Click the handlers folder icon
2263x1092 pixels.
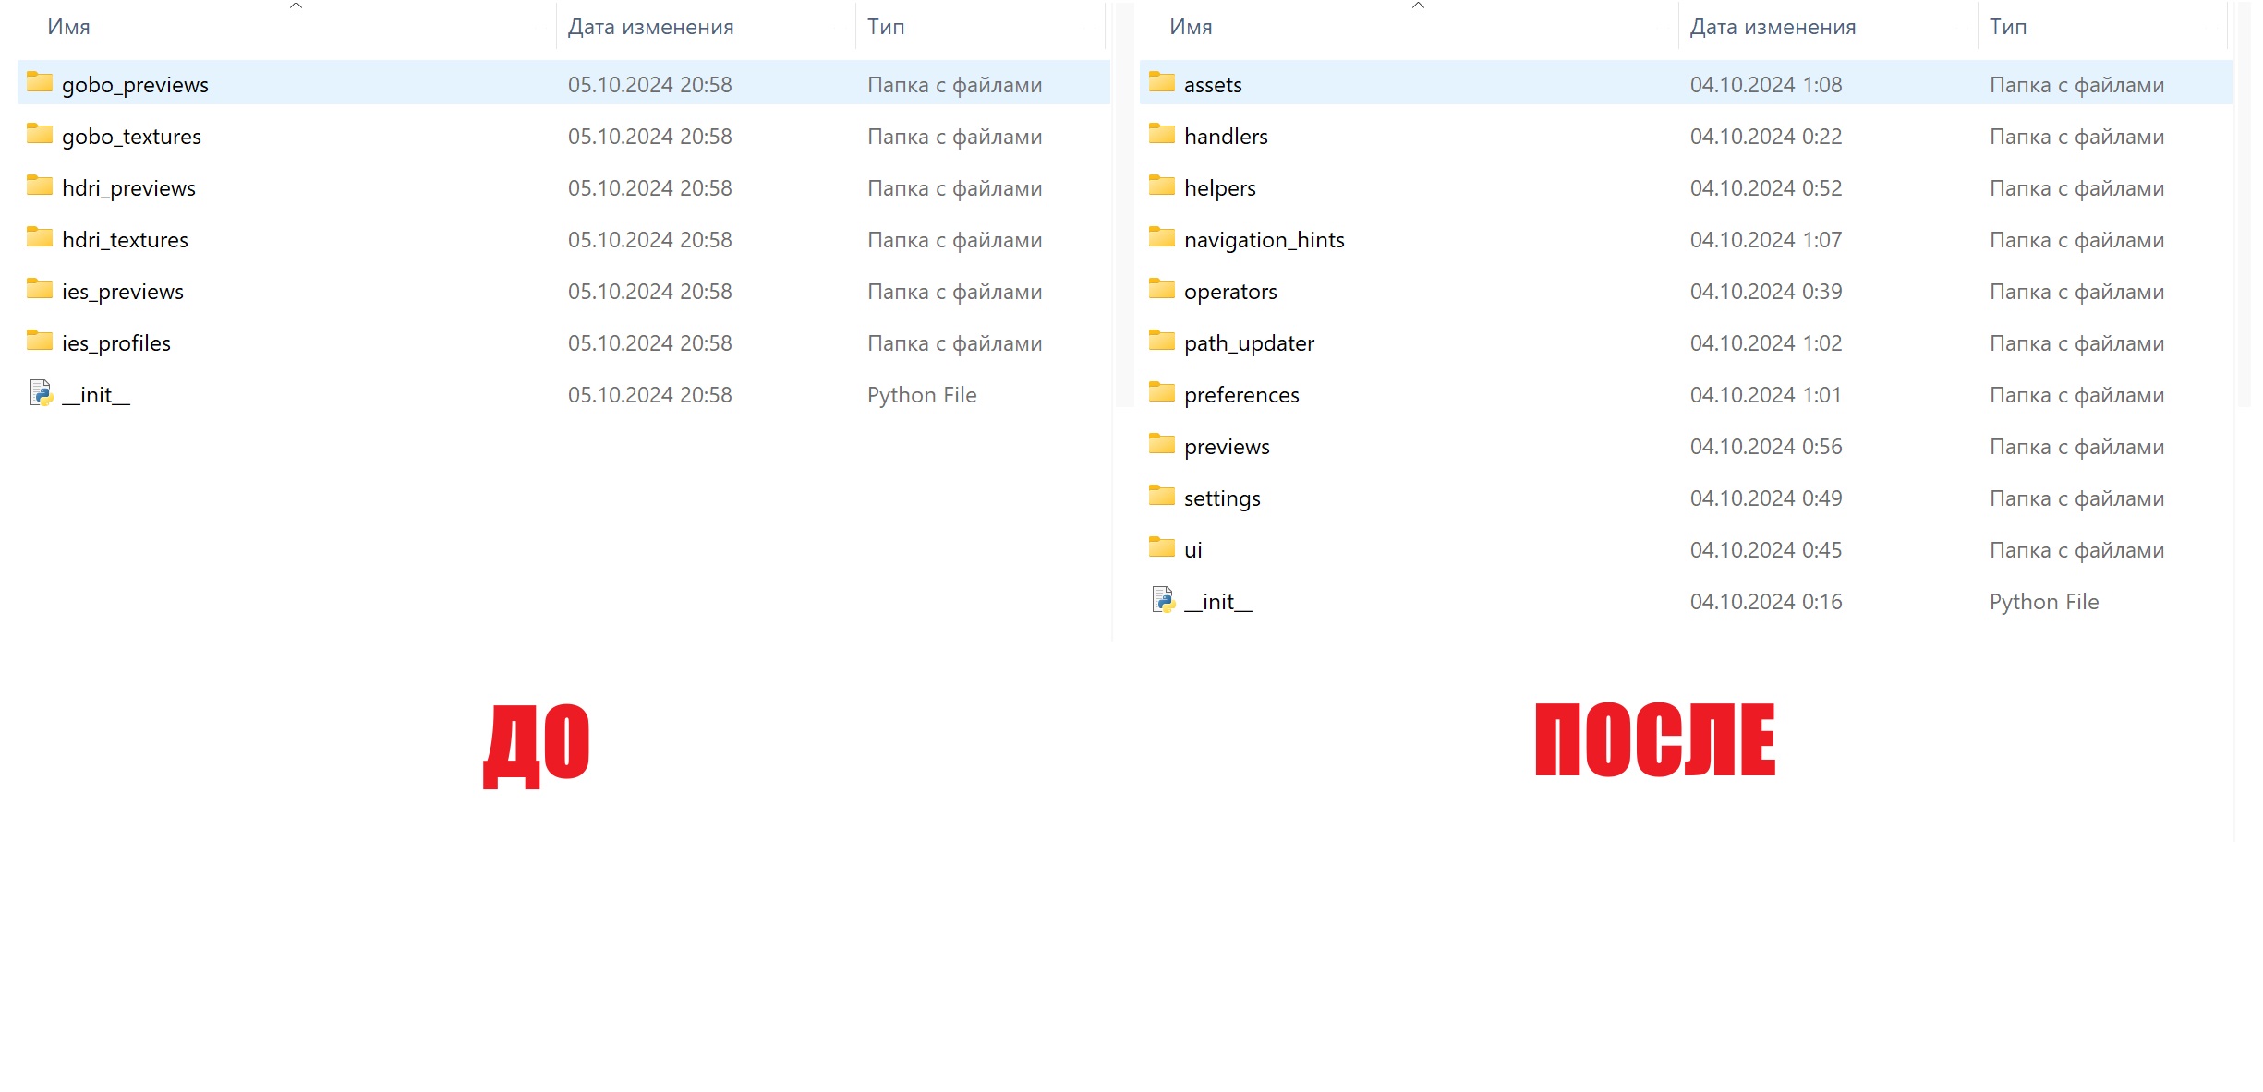tap(1162, 135)
